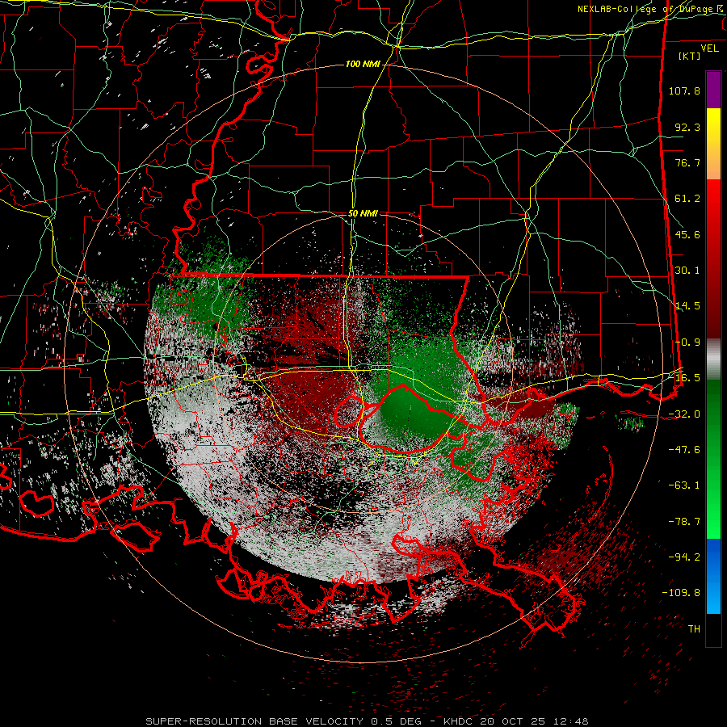Select the -109.8 legend value
The width and height of the screenshot is (727, 727).
[x=681, y=593]
